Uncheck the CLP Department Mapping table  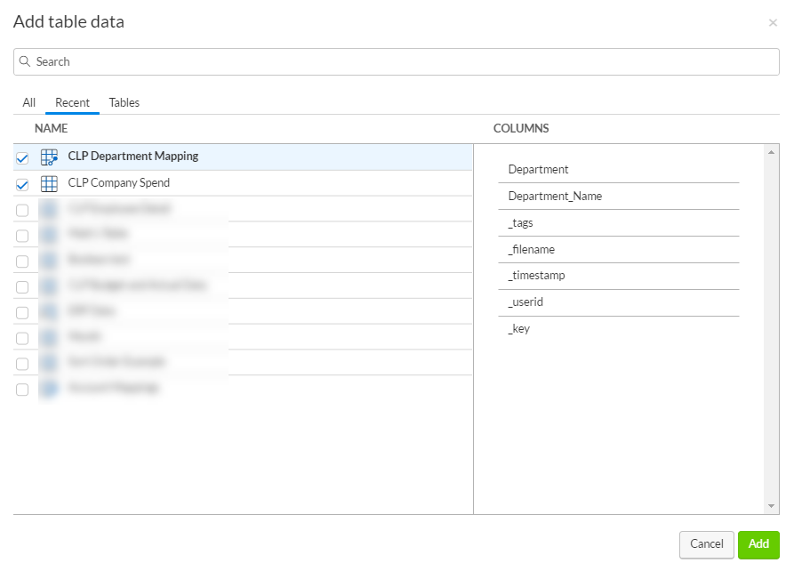pos(22,157)
